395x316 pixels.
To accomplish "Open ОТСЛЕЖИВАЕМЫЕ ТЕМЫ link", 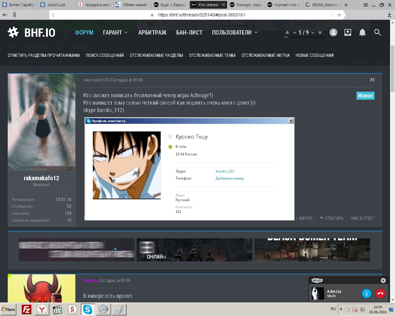I will coord(212,55).
